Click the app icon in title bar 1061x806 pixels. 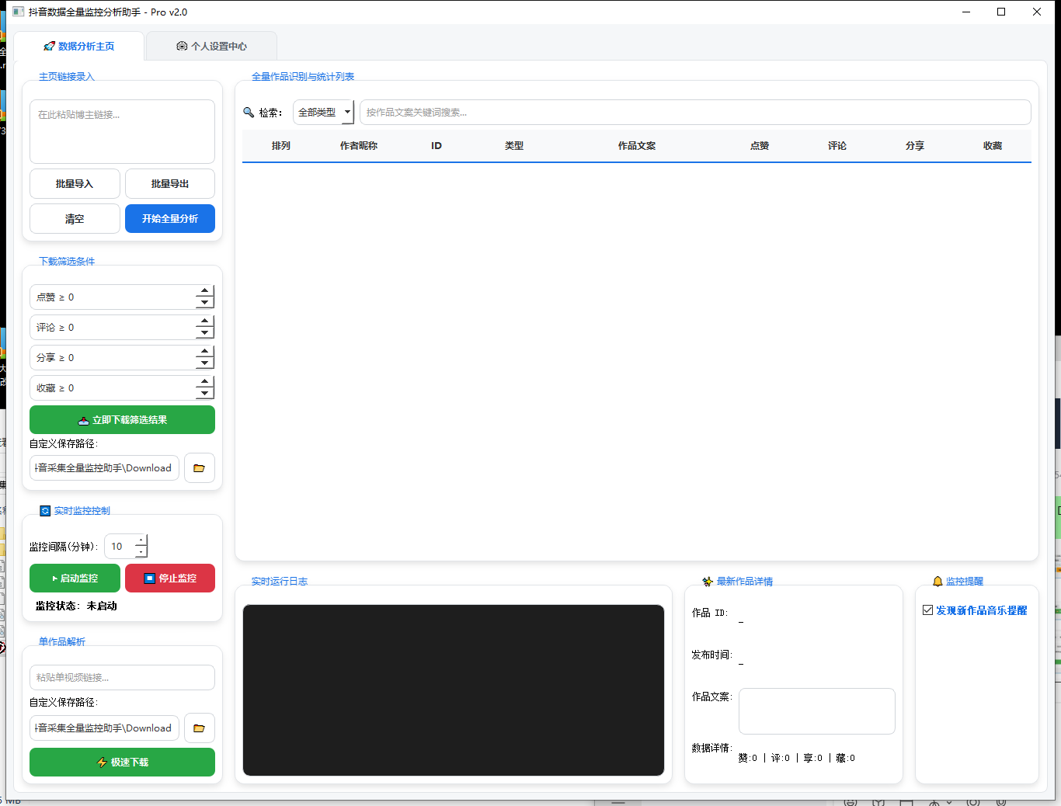coord(19,12)
